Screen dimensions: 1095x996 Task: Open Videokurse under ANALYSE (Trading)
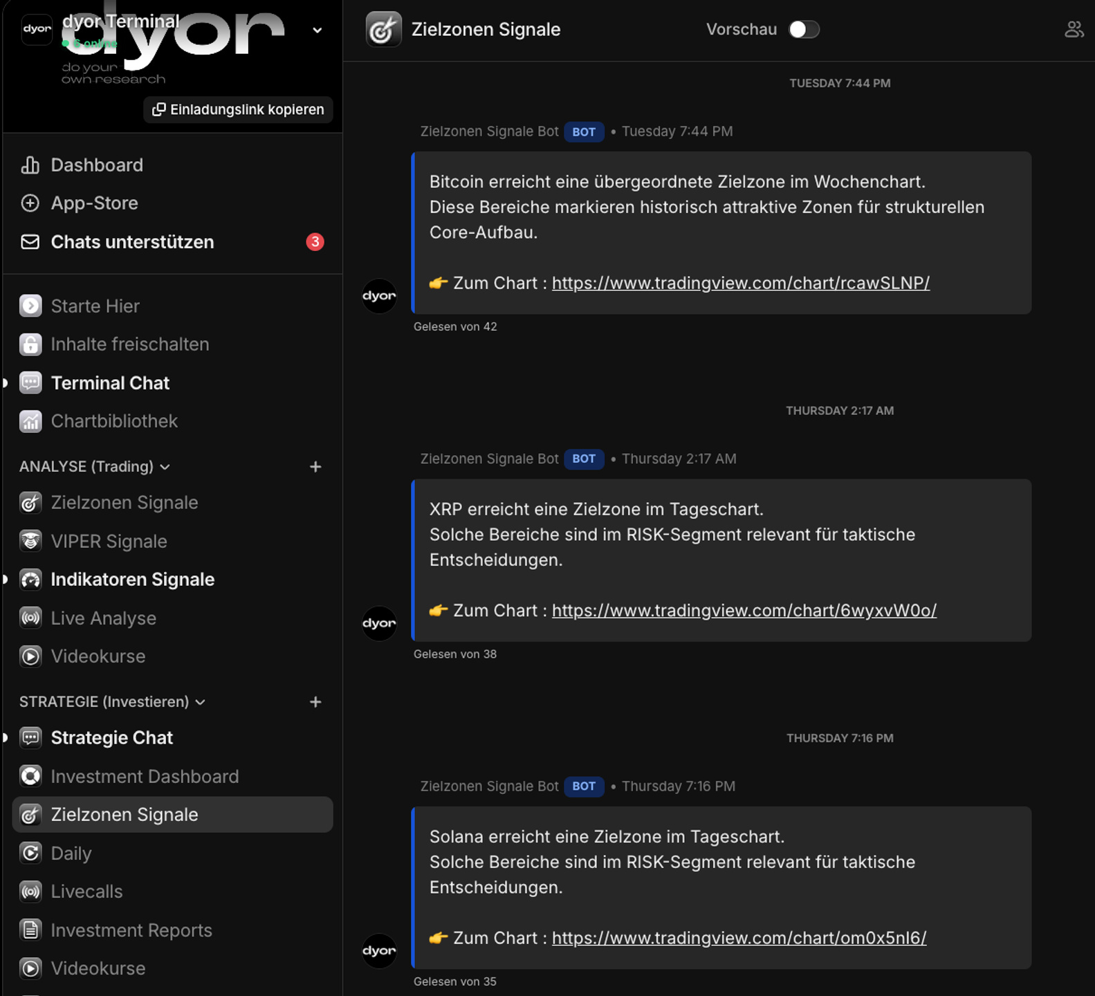tap(173, 656)
